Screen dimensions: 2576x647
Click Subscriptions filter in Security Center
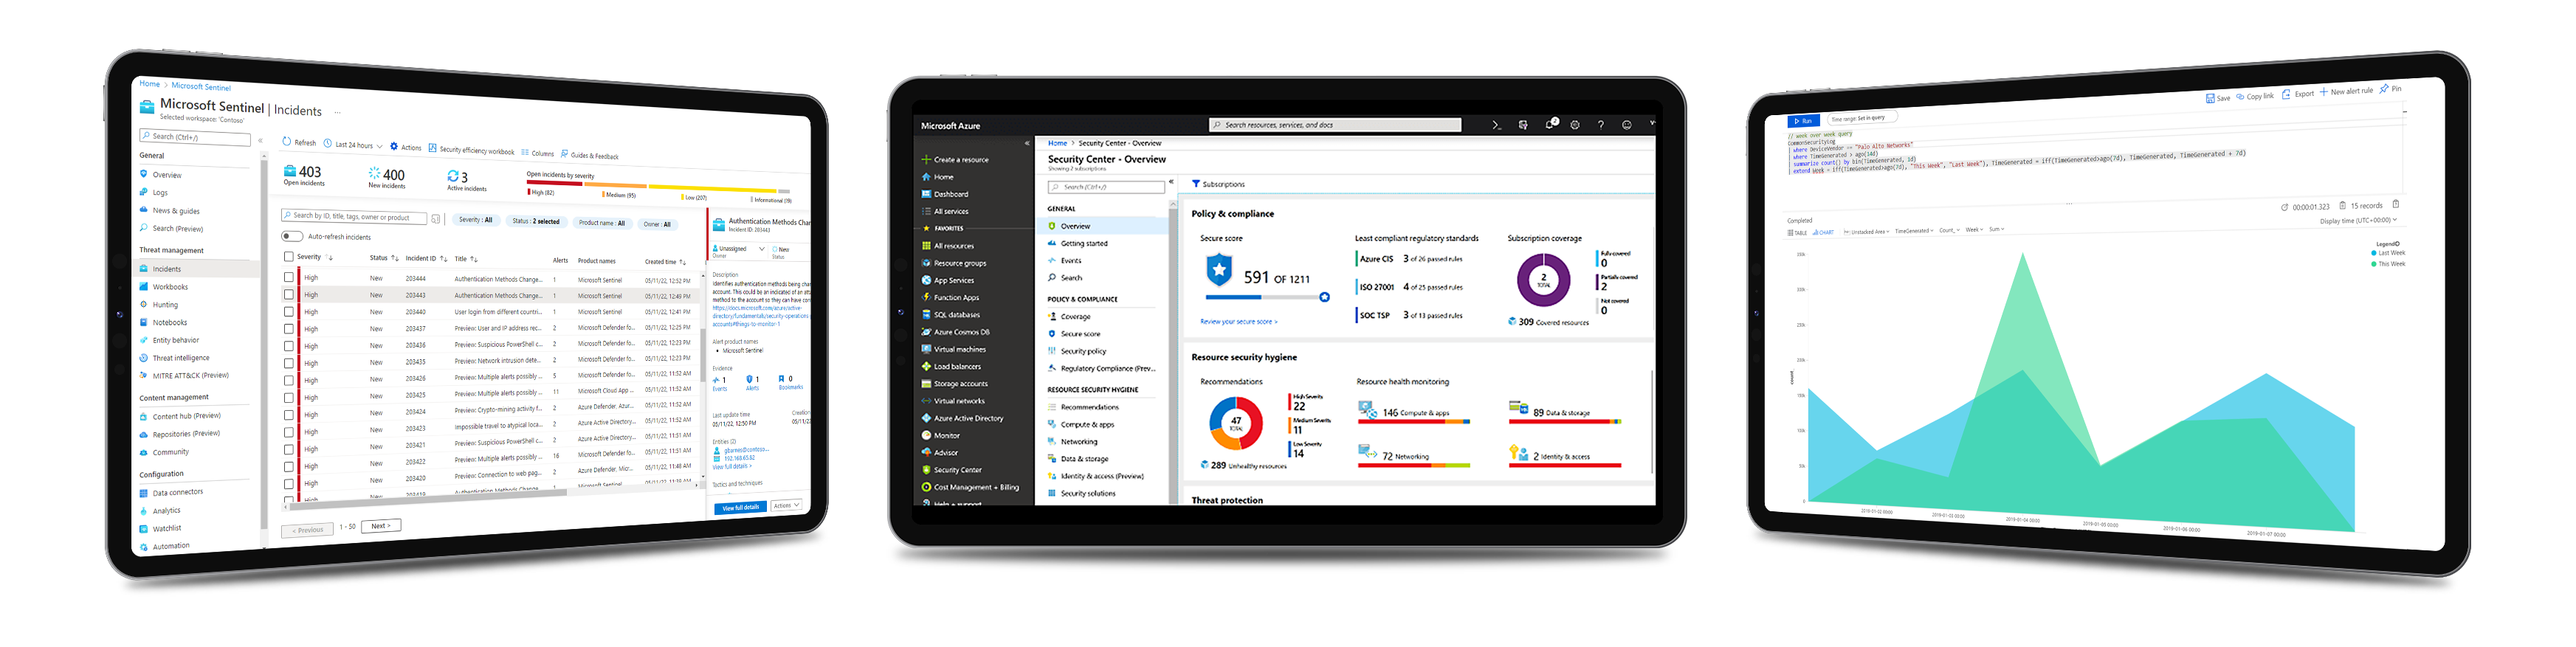click(x=1218, y=184)
